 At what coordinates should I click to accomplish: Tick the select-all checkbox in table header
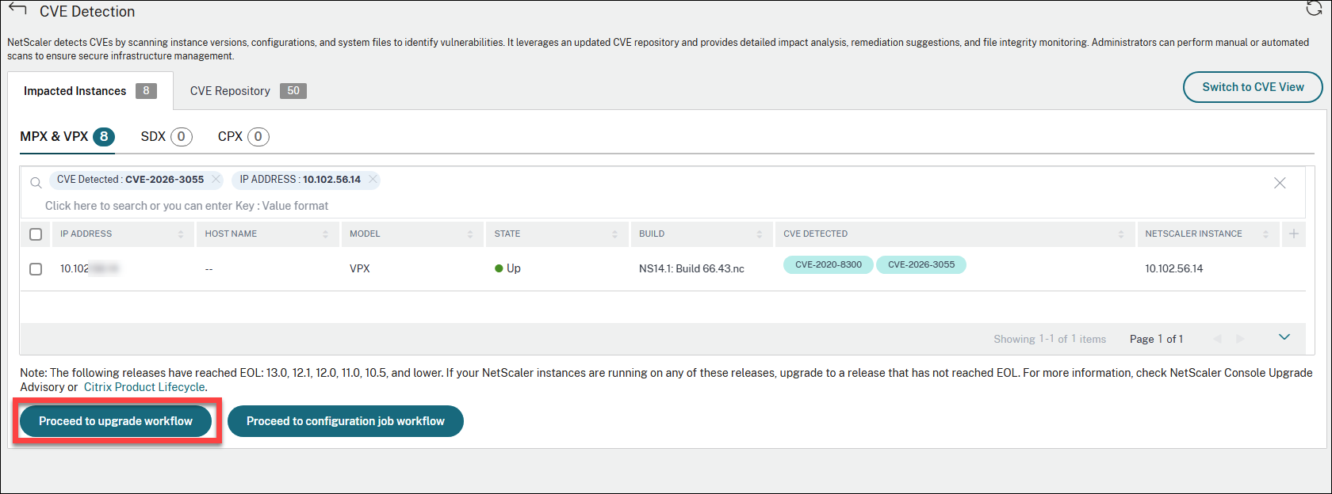(x=36, y=234)
